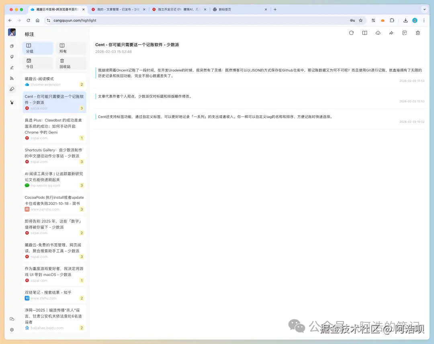Viewport: 434px width, 344px height.
Task: Open the tags panel from left sidebar
Action: tap(12, 56)
